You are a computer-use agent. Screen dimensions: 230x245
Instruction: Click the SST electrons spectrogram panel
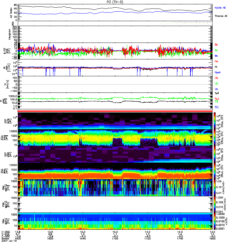tap(115, 154)
